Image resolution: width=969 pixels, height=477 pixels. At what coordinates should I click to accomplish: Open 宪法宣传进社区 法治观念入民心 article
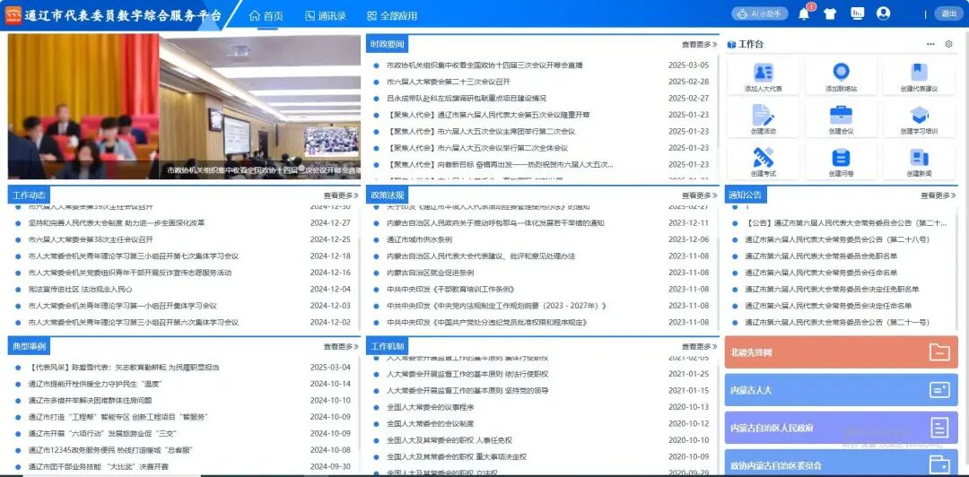tap(81, 290)
